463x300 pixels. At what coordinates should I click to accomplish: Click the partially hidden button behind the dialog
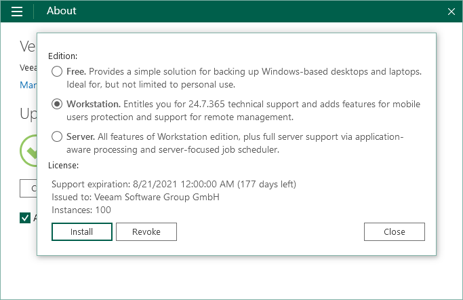pyautogui.click(x=28, y=188)
